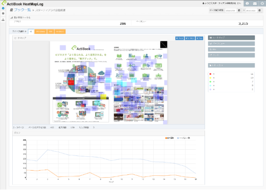Click the リンク side button

pos(232,55)
